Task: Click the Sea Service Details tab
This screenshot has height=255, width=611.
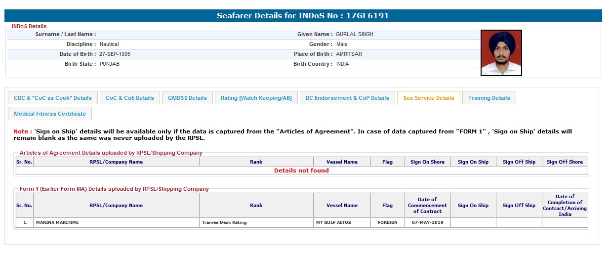Action: tap(428, 98)
